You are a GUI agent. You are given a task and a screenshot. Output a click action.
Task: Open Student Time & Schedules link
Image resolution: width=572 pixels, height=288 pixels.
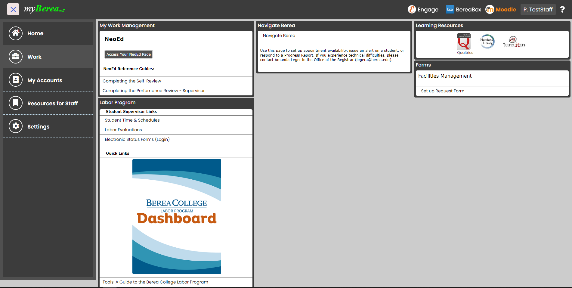click(x=132, y=120)
